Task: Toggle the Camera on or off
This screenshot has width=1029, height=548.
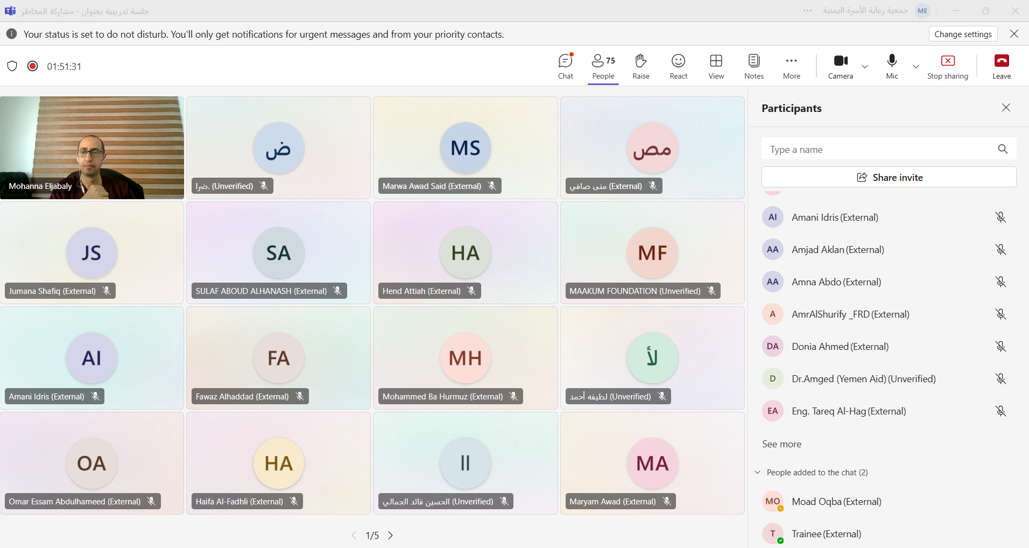Action: click(x=840, y=66)
